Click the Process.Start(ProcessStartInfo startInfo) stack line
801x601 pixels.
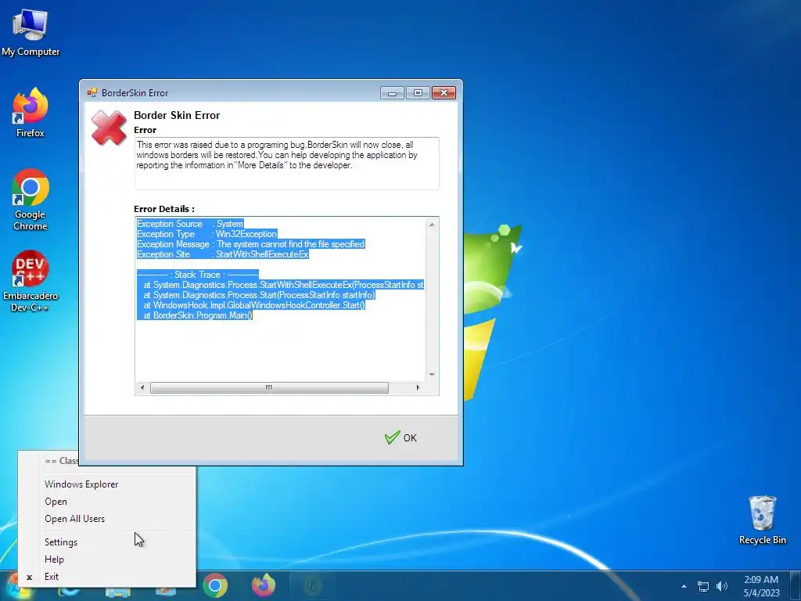256,295
